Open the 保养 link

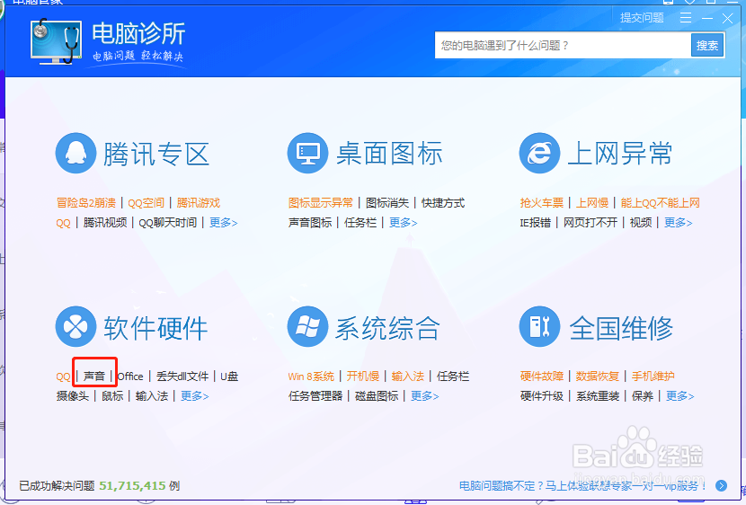click(643, 395)
